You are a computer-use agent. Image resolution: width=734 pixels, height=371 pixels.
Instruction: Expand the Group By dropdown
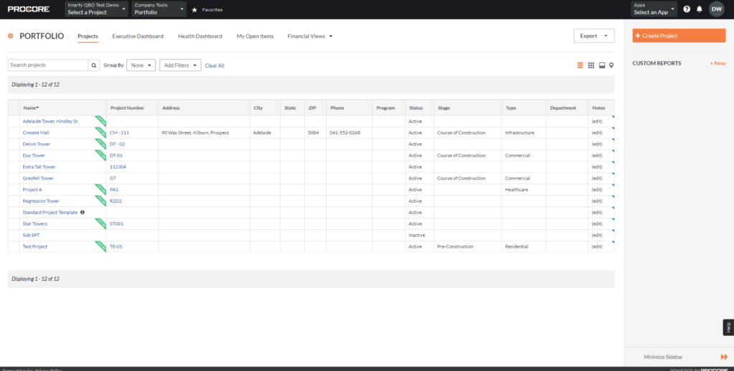141,65
